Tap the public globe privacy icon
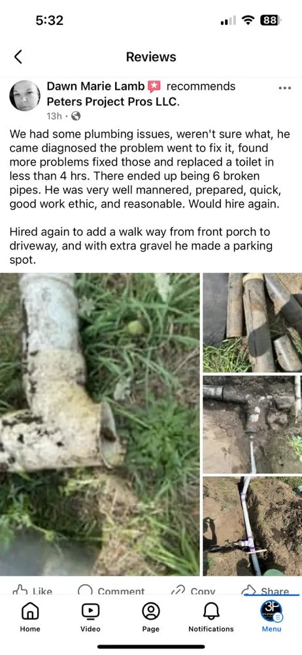302x655 pixels. click(76, 116)
